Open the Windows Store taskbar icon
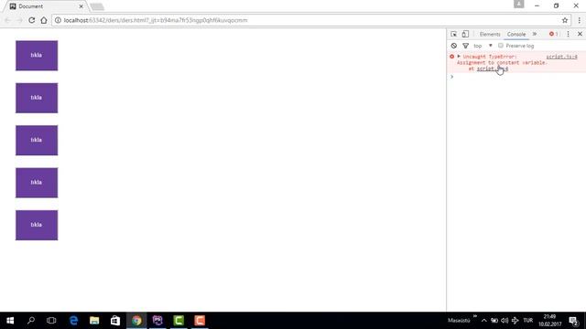The image size is (586, 329). 115,321
